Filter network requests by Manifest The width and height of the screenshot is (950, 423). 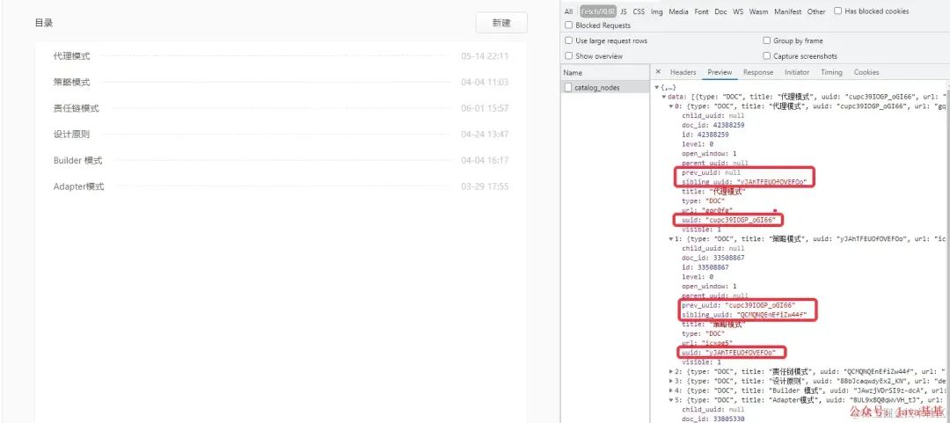[x=787, y=11]
